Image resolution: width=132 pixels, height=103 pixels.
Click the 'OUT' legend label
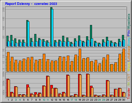pos(129,77)
